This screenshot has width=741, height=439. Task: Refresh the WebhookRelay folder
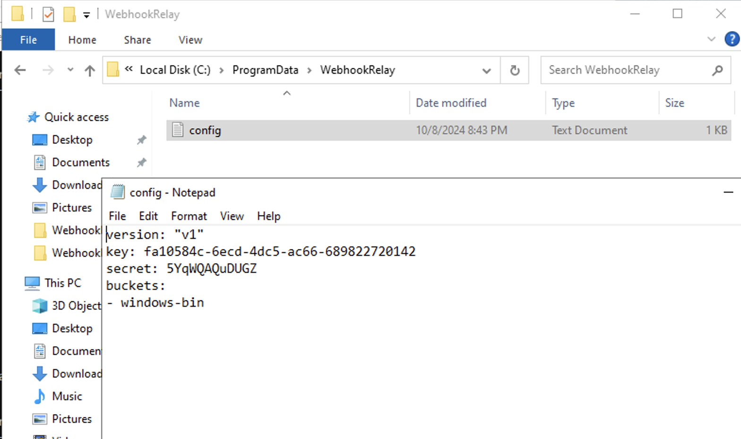point(515,70)
